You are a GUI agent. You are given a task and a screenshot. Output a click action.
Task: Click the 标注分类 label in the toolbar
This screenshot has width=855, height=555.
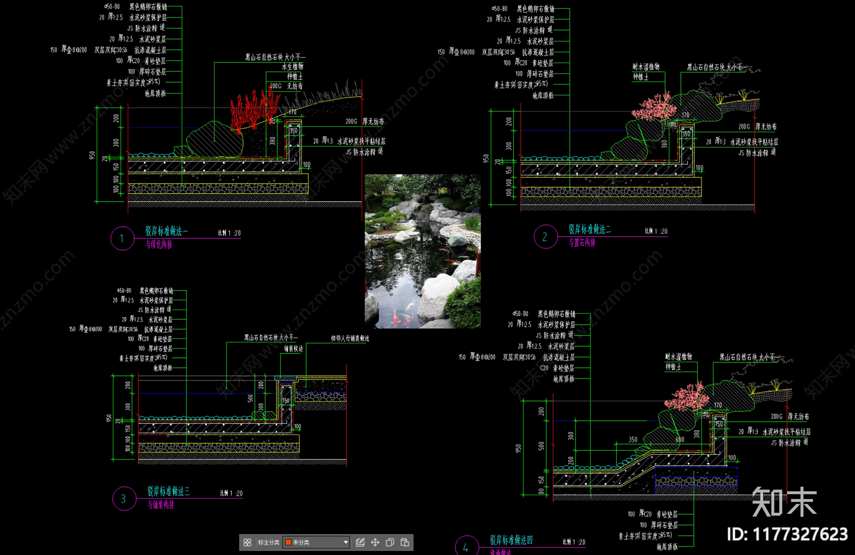[x=269, y=542]
